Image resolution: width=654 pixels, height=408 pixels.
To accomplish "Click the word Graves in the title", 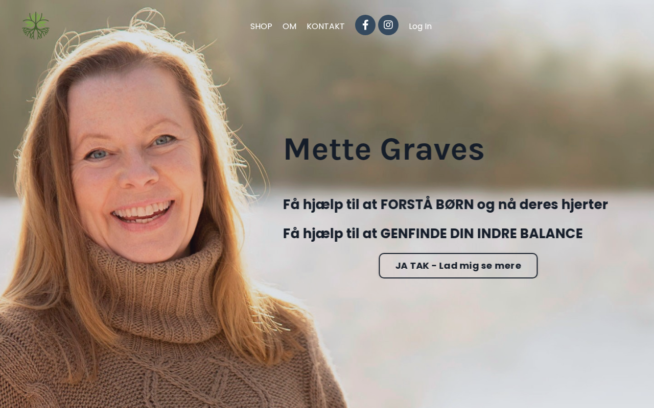I will 432,149.
